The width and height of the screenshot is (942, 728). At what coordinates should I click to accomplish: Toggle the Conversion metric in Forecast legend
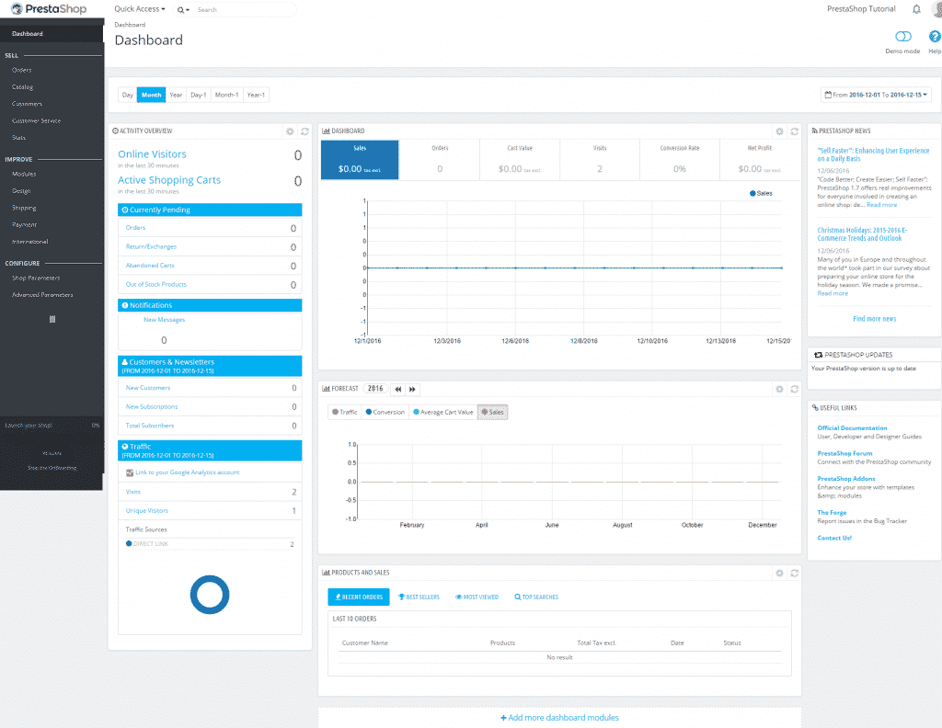pos(384,412)
